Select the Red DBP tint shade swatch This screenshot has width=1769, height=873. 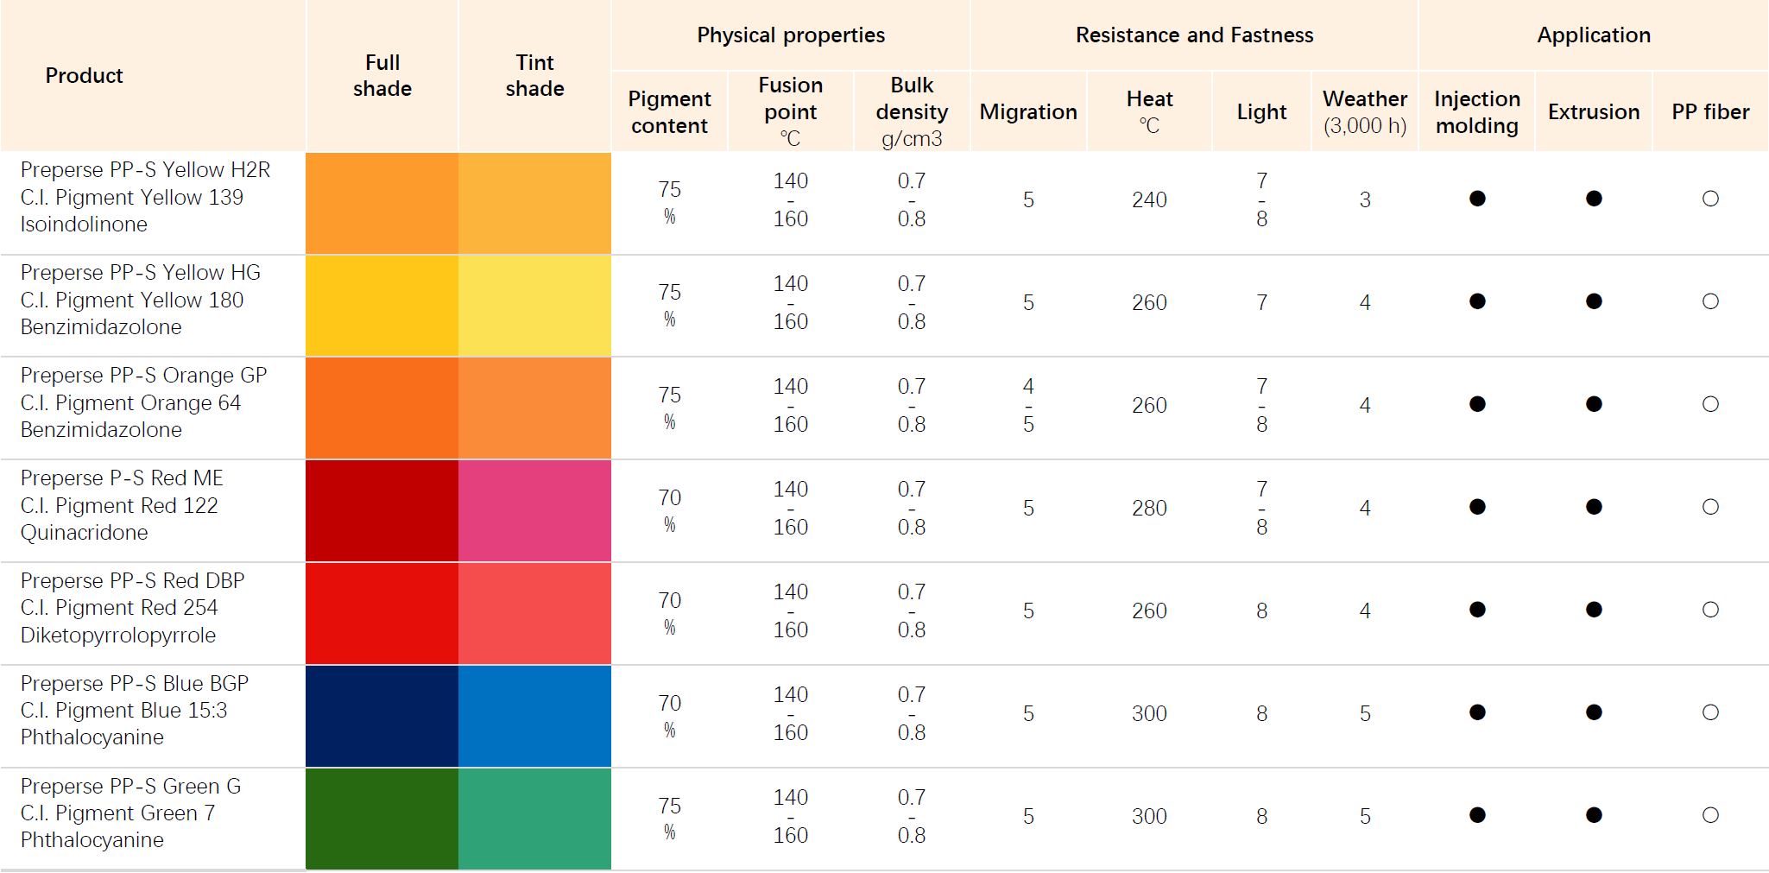tap(534, 614)
